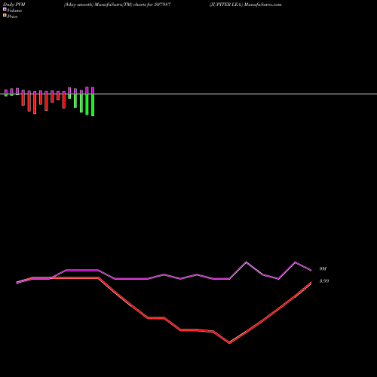Screen dimensions: 377x377
Task: Click the last tall green histogram bar
Action: (93, 105)
